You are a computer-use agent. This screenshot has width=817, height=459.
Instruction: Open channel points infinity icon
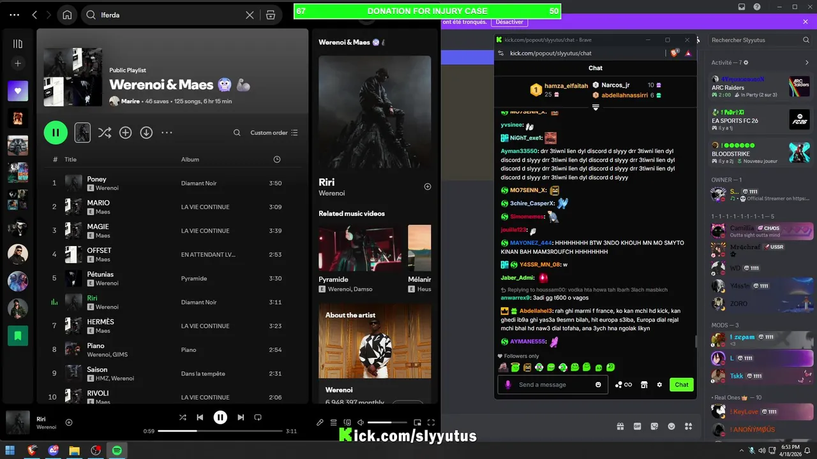tap(624, 384)
